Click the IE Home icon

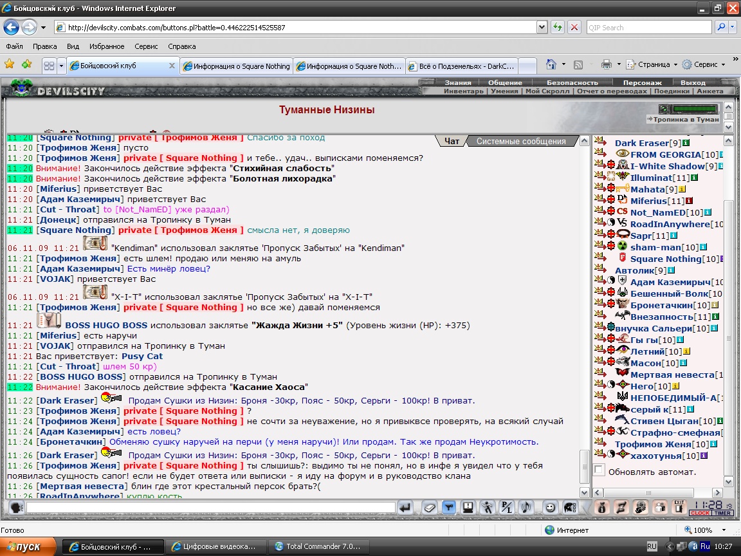551,65
